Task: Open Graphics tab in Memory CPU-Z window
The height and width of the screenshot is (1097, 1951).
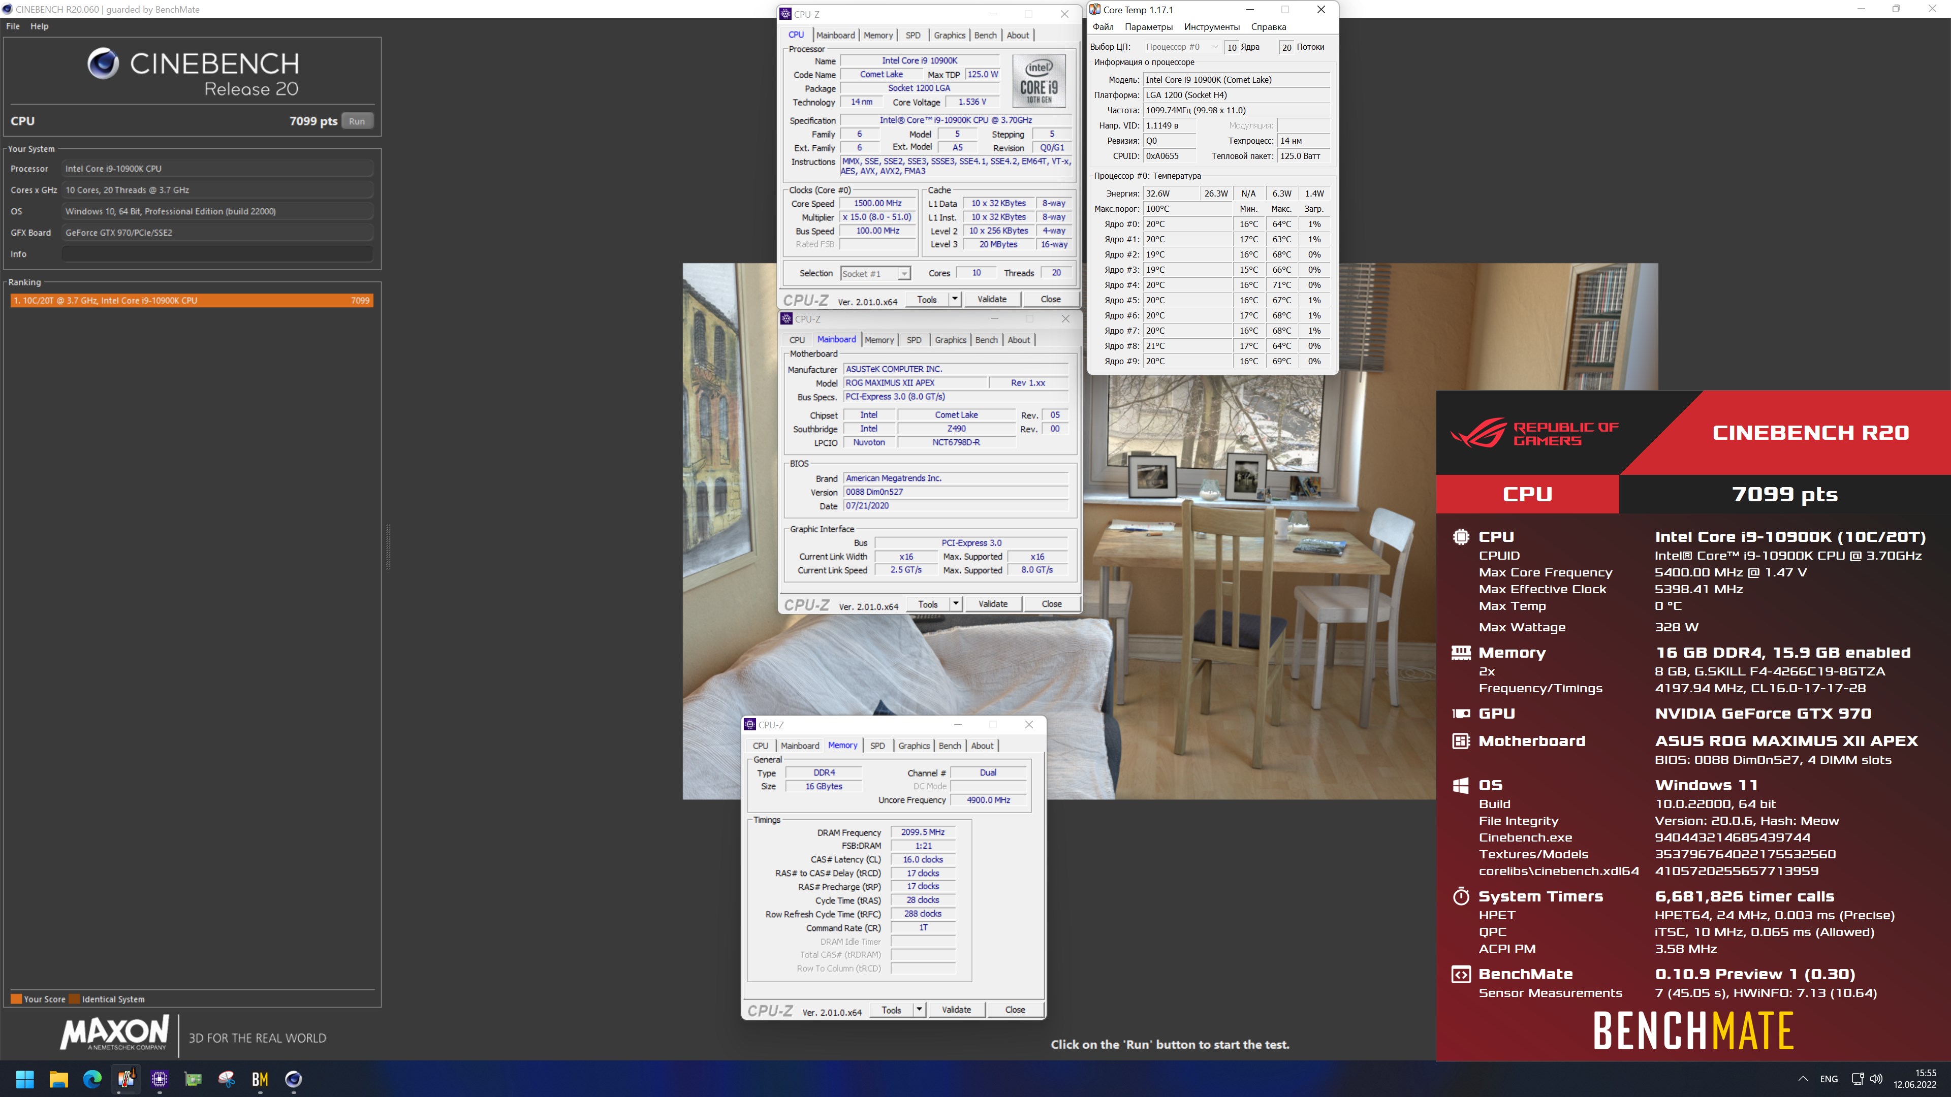Action: point(914,746)
